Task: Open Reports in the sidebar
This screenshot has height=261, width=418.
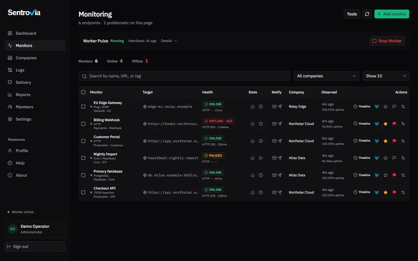Action: pyautogui.click(x=35, y=95)
